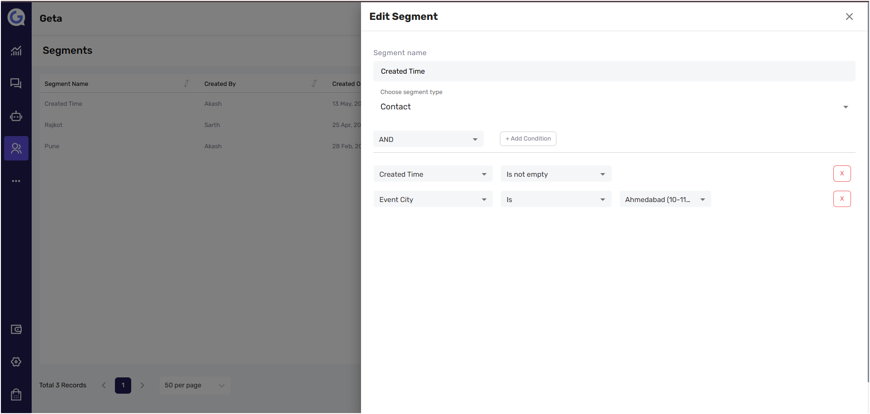Click the Segment name input field
The width and height of the screenshot is (870, 414).
point(614,71)
